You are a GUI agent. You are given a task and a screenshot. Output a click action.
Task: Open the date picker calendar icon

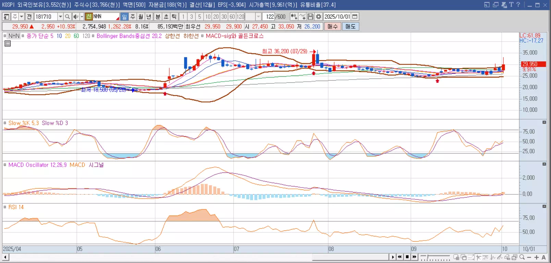point(355,16)
